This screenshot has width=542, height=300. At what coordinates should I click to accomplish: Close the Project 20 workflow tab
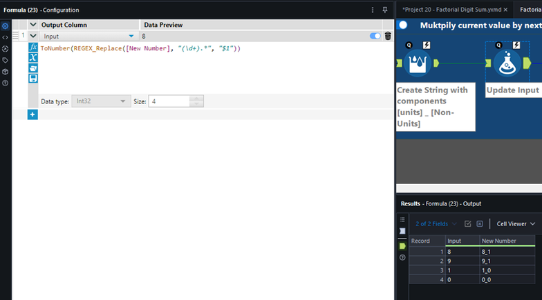(x=505, y=10)
